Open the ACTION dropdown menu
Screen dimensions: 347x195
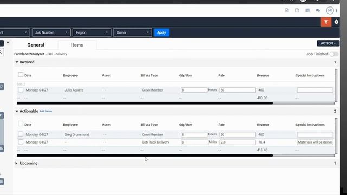click(328, 43)
